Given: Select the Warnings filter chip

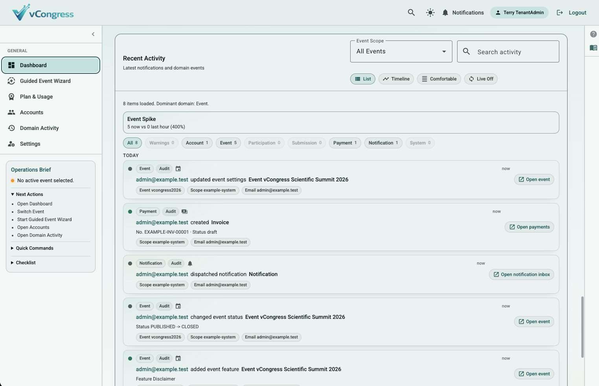Looking at the screenshot, I should (x=162, y=143).
